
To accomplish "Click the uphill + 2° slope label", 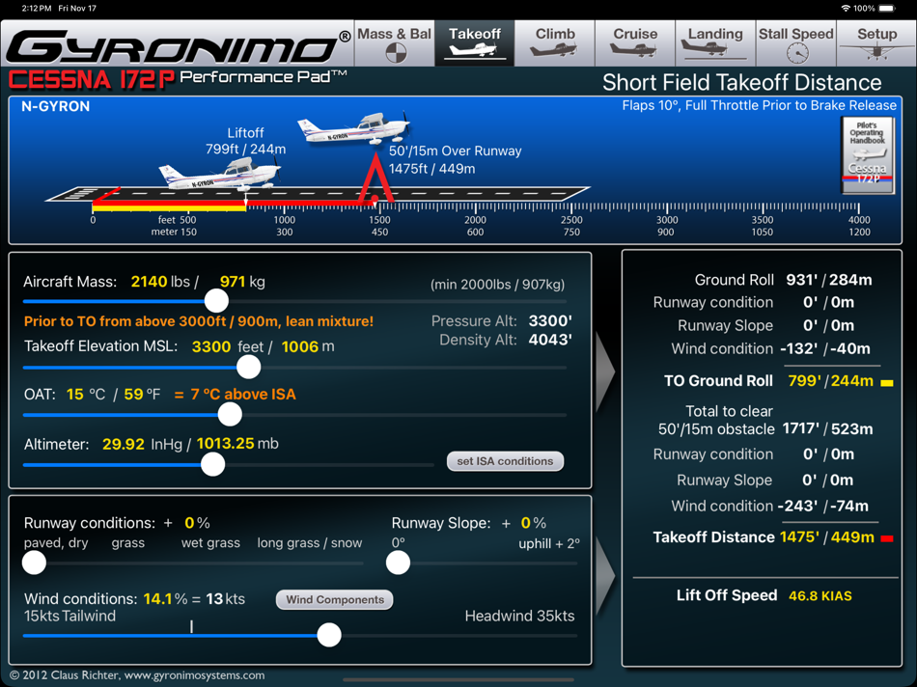I will [549, 544].
